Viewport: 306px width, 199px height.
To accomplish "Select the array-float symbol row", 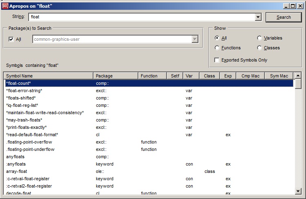I will (17, 171).
